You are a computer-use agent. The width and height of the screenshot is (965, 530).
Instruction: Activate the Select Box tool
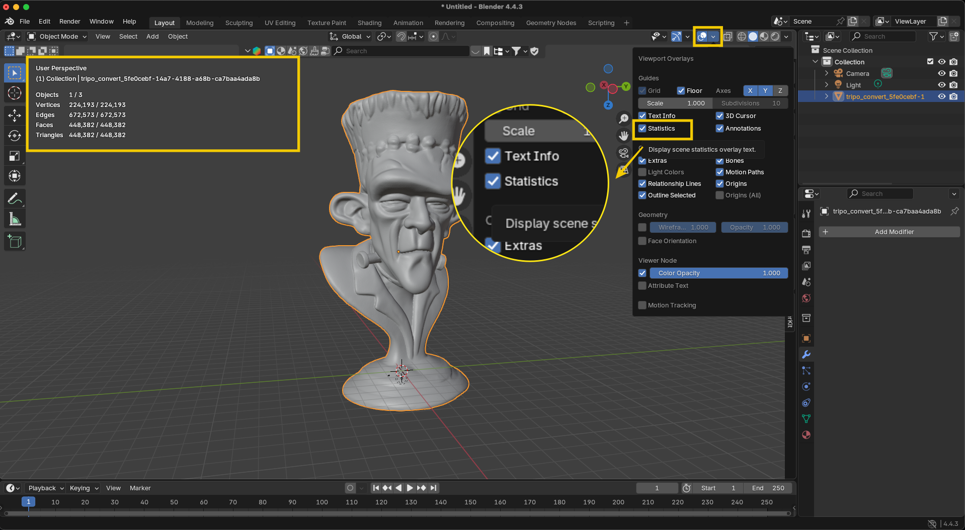[x=15, y=73]
